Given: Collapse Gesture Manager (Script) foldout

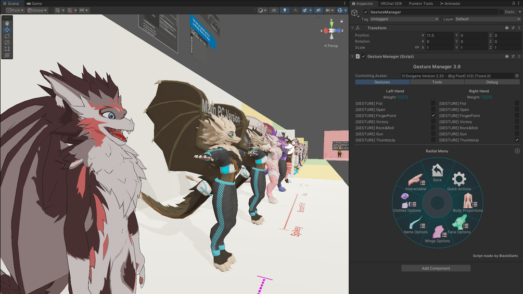Looking at the screenshot, I should coord(352,57).
